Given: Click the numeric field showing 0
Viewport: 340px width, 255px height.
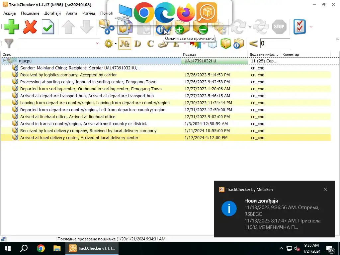Looking at the screenshot, I should pos(275,43).
